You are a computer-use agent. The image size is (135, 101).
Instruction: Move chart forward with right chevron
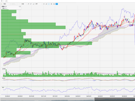pos(98,93)
